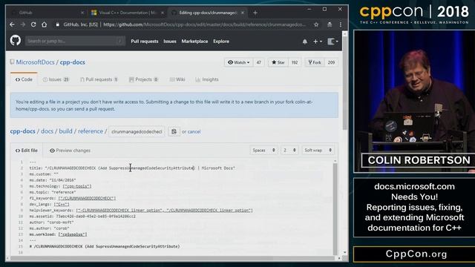Viewport: 475px width, 267px height.
Task: Click the forks count 209
Action: click(x=331, y=62)
